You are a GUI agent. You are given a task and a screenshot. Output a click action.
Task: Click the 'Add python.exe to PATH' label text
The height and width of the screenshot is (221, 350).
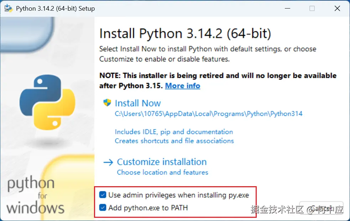[148, 207]
